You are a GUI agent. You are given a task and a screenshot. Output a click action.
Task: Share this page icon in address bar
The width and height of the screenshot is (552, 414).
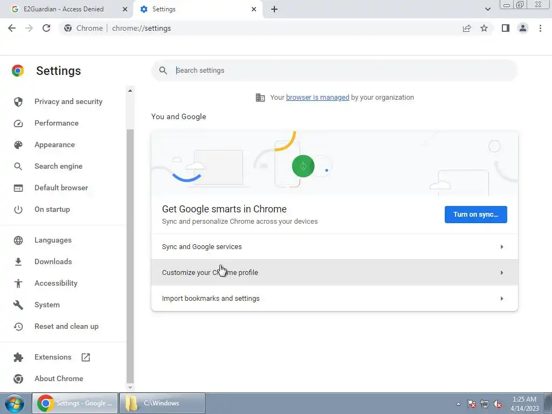pos(467,28)
